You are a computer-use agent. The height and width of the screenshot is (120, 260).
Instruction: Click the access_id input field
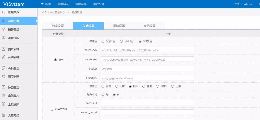coord(147,103)
